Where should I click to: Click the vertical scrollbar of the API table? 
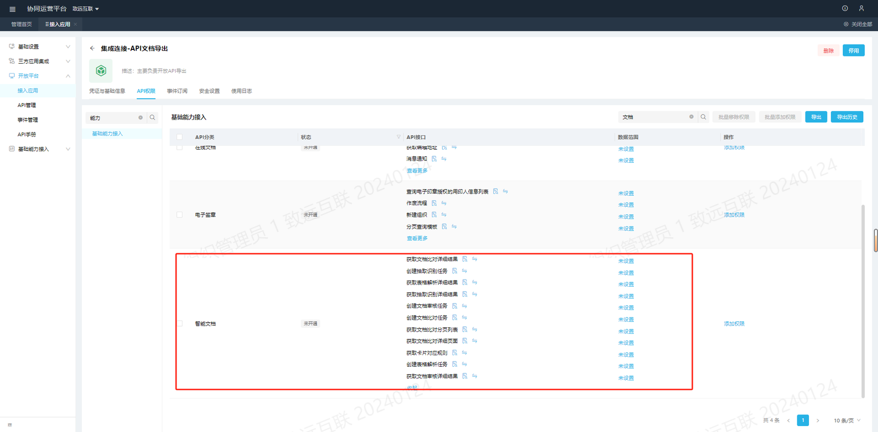pos(863,301)
